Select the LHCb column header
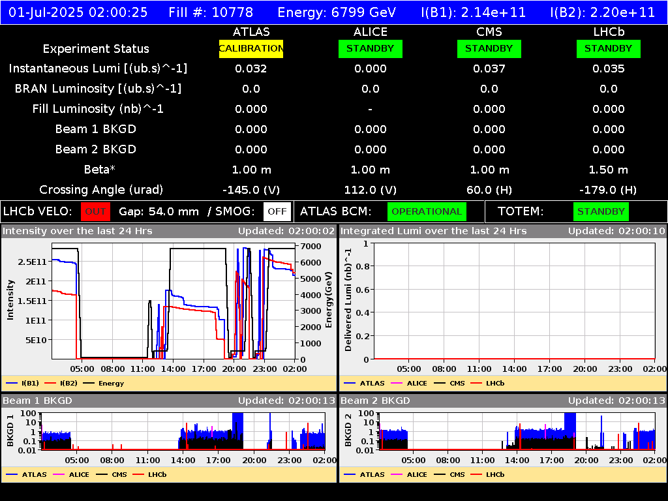The image size is (668, 501). click(609, 32)
